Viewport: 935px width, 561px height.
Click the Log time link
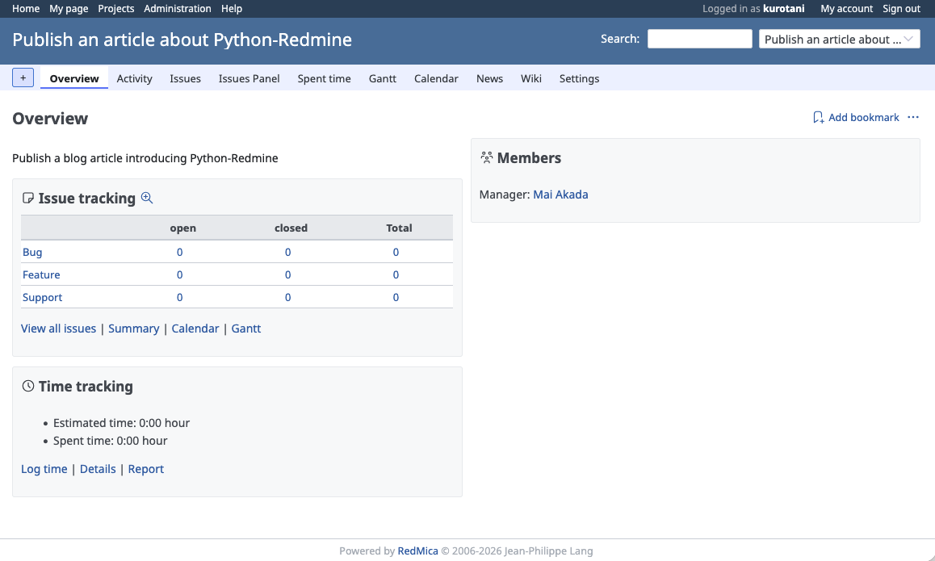[44, 469]
